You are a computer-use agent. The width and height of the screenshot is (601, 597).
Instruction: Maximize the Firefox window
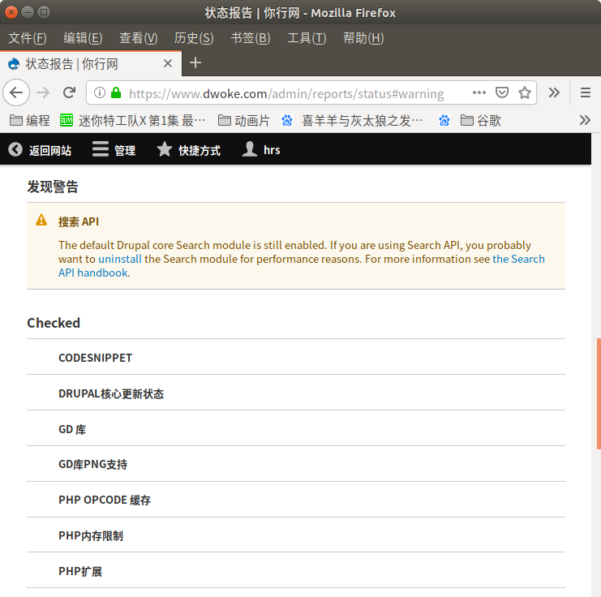tap(44, 12)
